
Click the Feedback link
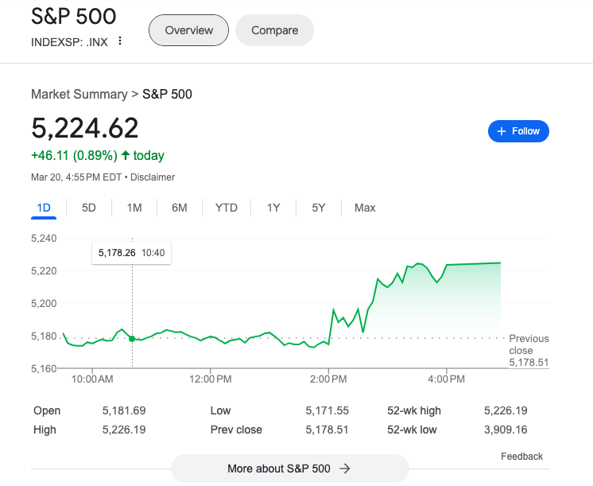[521, 457]
